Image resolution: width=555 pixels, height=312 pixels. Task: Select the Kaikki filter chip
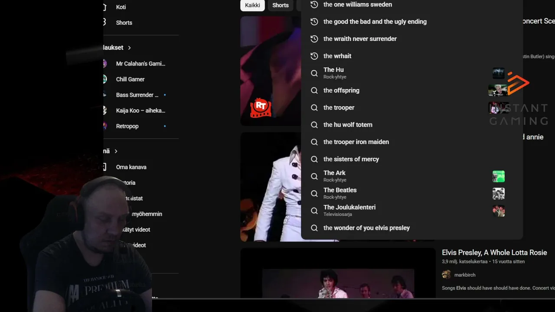252,5
